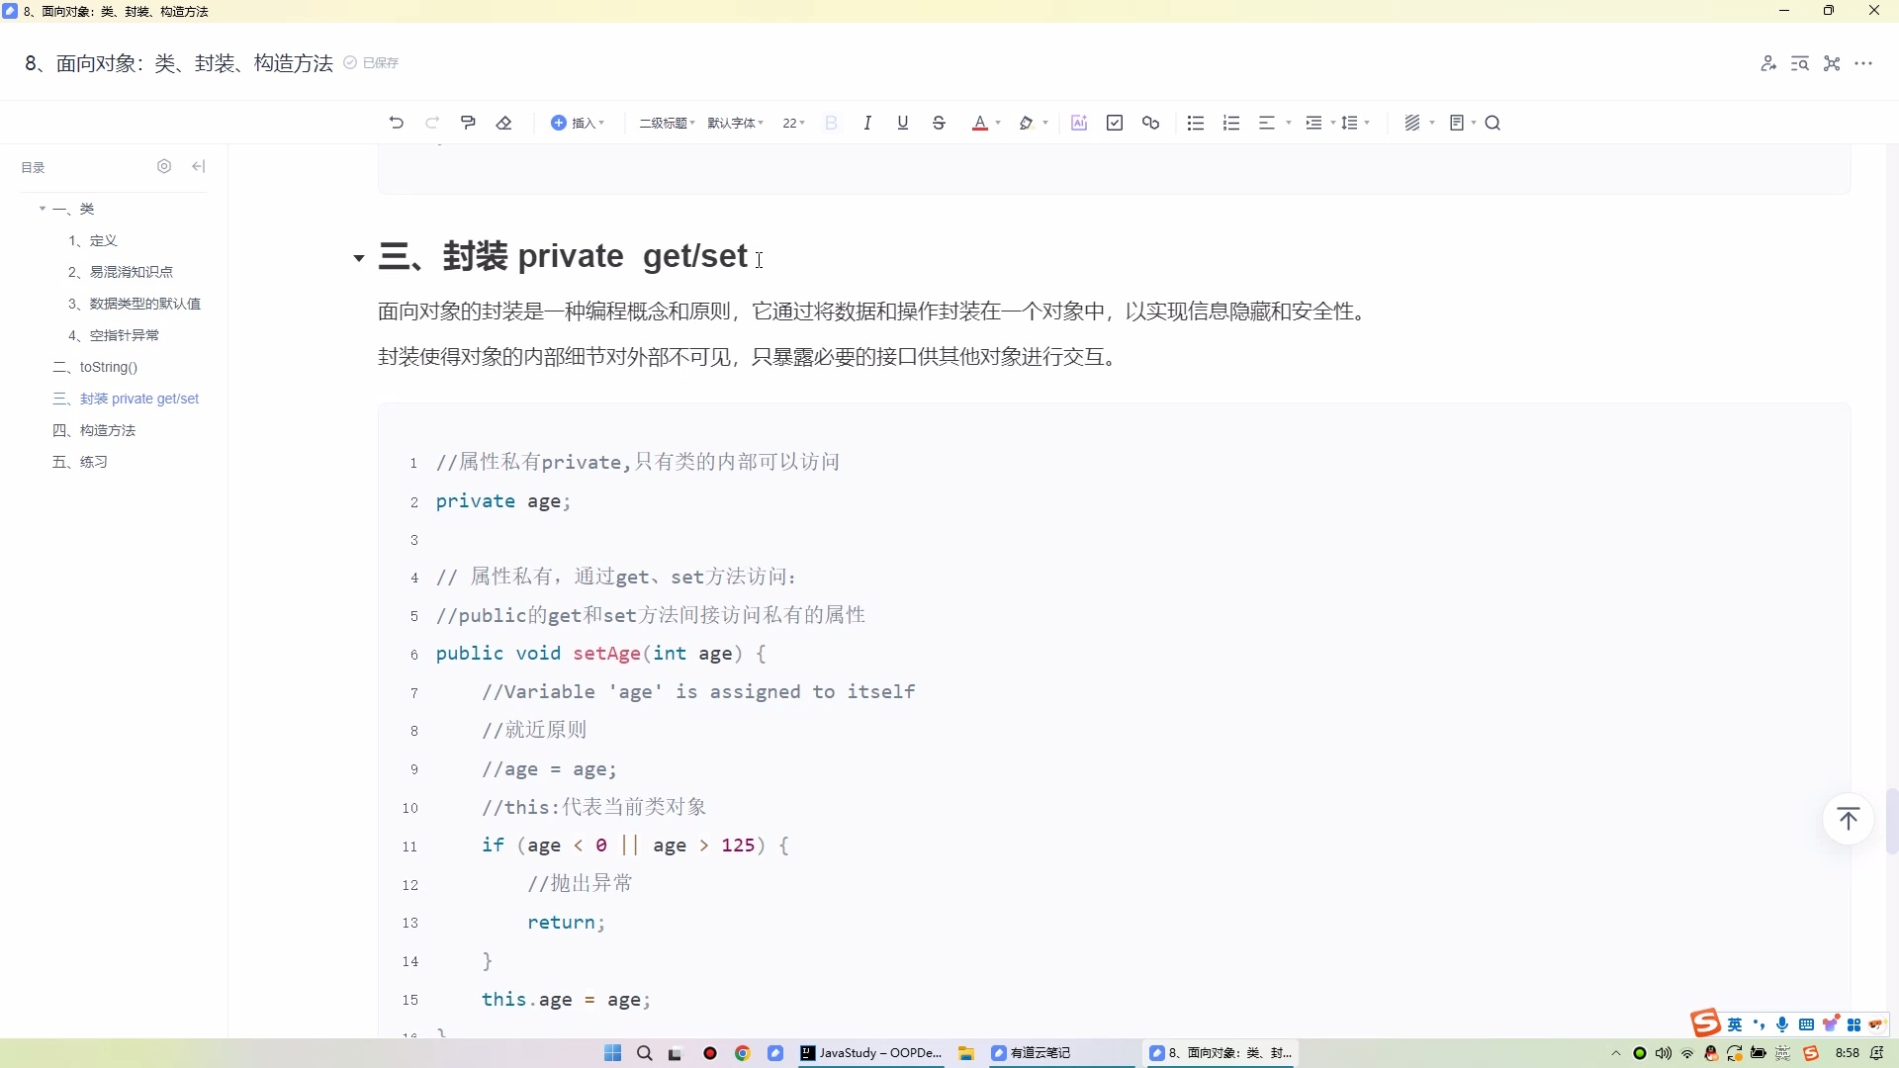The height and width of the screenshot is (1068, 1899).
Task: Collapse the 三、封装 private get/set heading
Action: point(358,258)
